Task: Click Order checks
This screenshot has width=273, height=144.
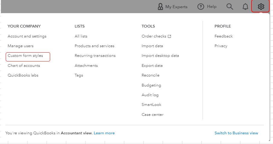Action: click(x=154, y=36)
